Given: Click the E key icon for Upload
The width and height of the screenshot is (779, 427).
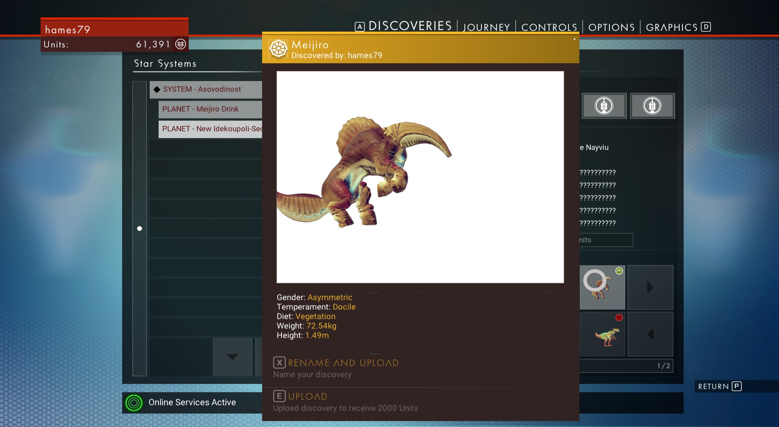Looking at the screenshot, I should click(279, 396).
